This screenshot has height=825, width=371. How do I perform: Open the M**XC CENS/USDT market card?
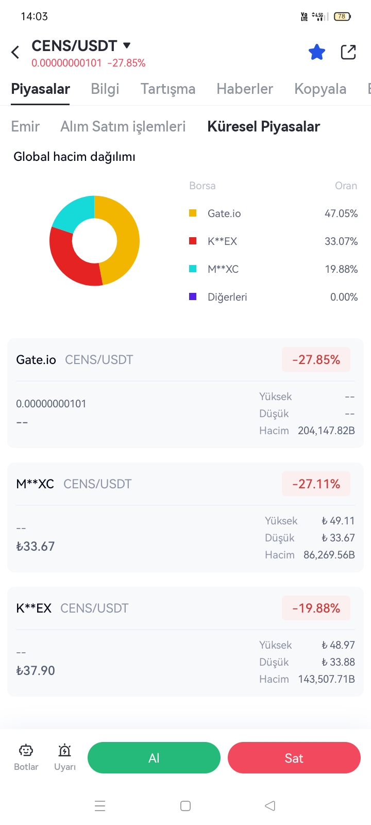click(x=185, y=517)
